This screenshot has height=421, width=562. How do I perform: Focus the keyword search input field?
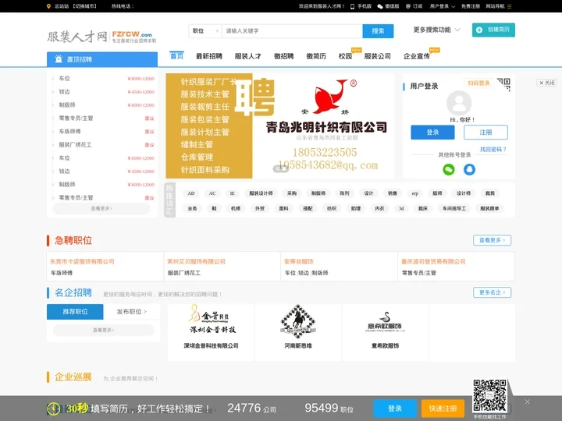click(x=292, y=31)
